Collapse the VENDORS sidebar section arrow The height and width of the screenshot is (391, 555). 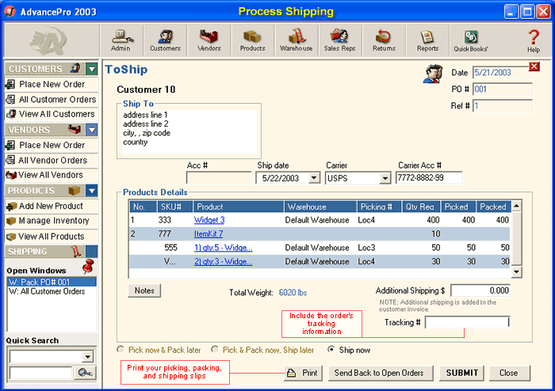pyautogui.click(x=92, y=130)
